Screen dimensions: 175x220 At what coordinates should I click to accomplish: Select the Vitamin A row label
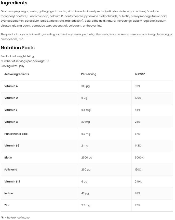click(11, 86)
